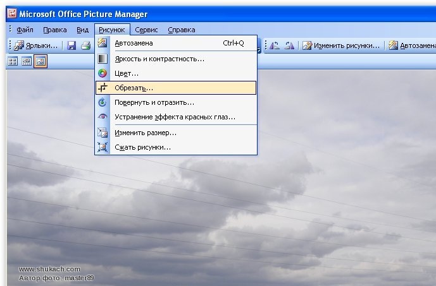Choose Обрезать to crop the picture
The image size is (436, 286).
[176, 88]
